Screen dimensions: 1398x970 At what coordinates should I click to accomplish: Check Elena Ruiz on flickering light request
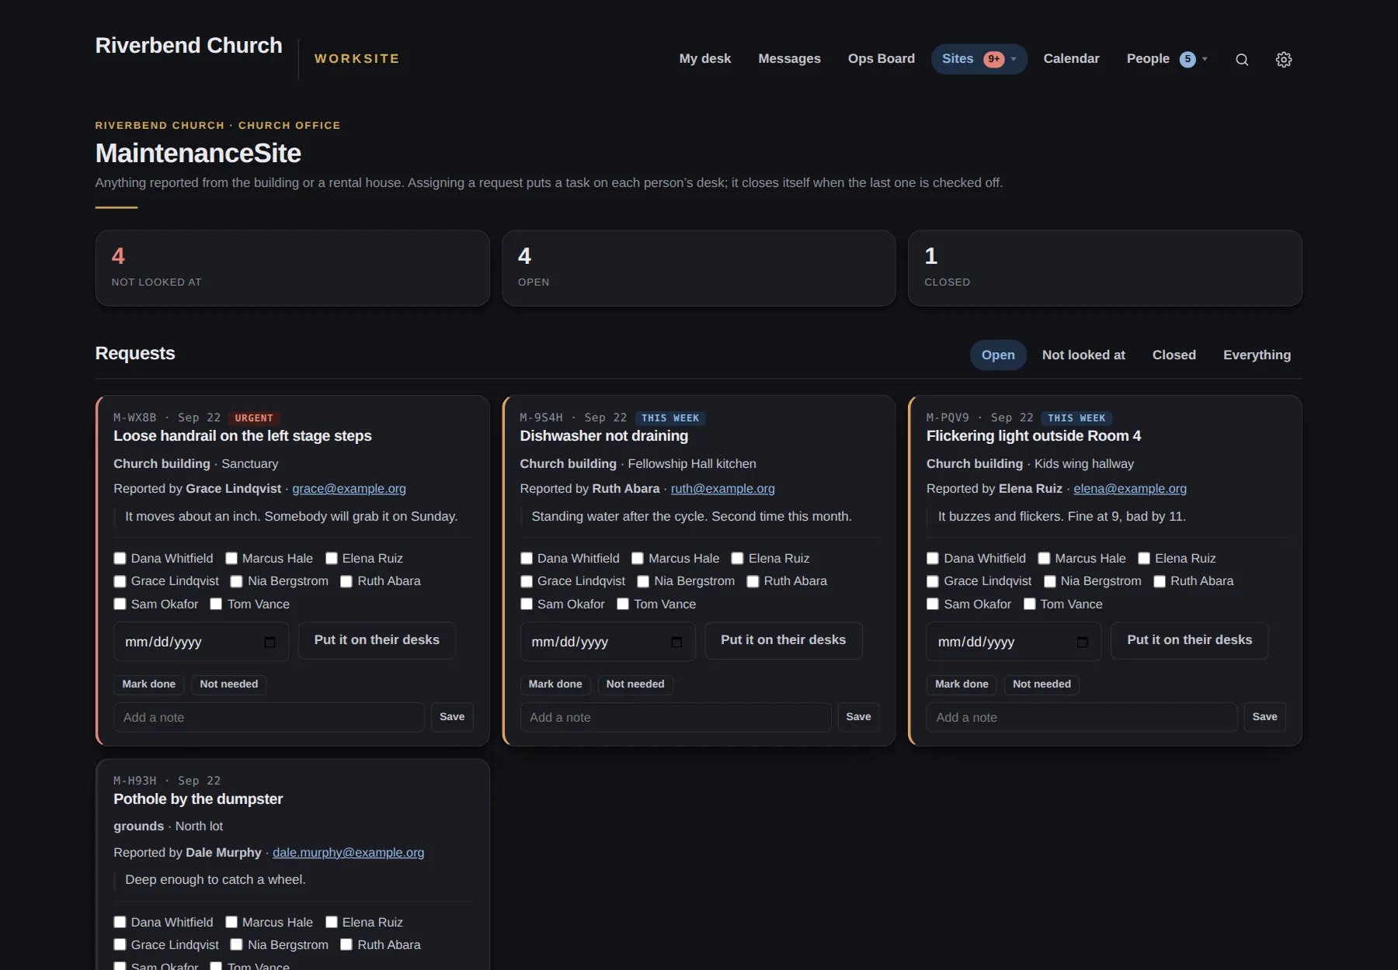(x=1144, y=558)
